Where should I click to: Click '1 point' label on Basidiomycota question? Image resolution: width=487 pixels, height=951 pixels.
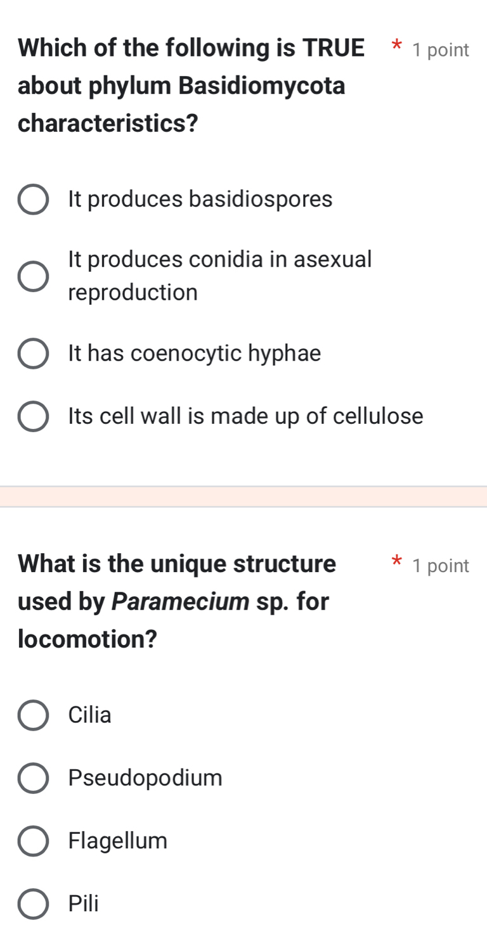[441, 50]
